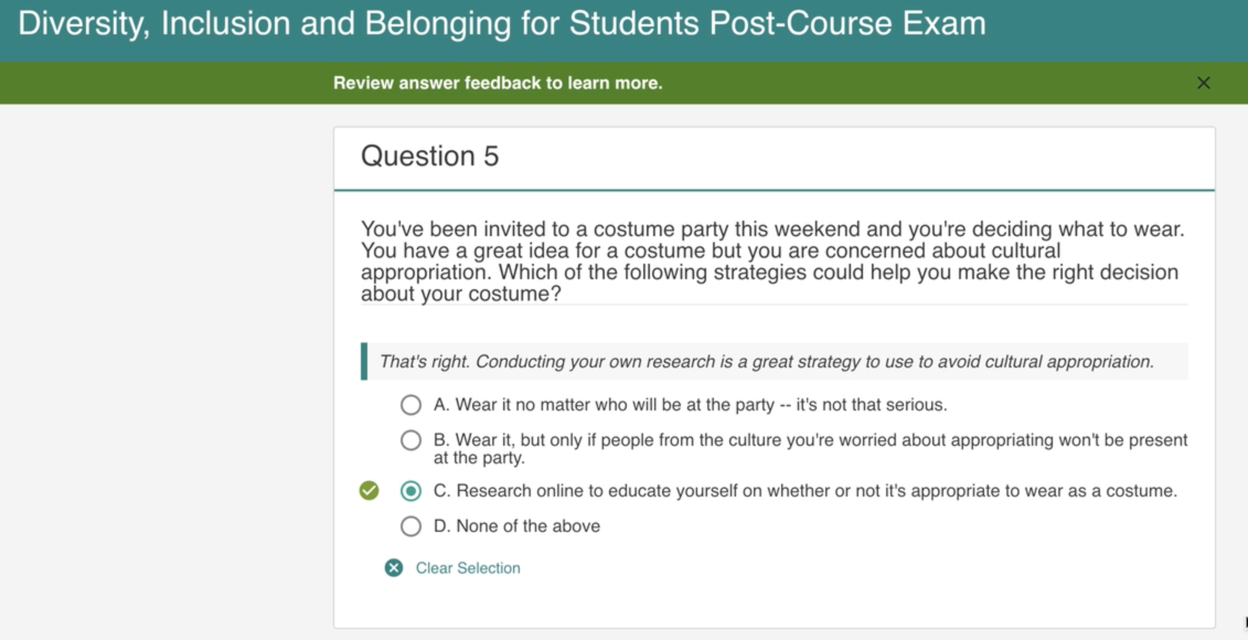
Task: Click the costume party question prompt text
Action: pyautogui.click(x=772, y=261)
